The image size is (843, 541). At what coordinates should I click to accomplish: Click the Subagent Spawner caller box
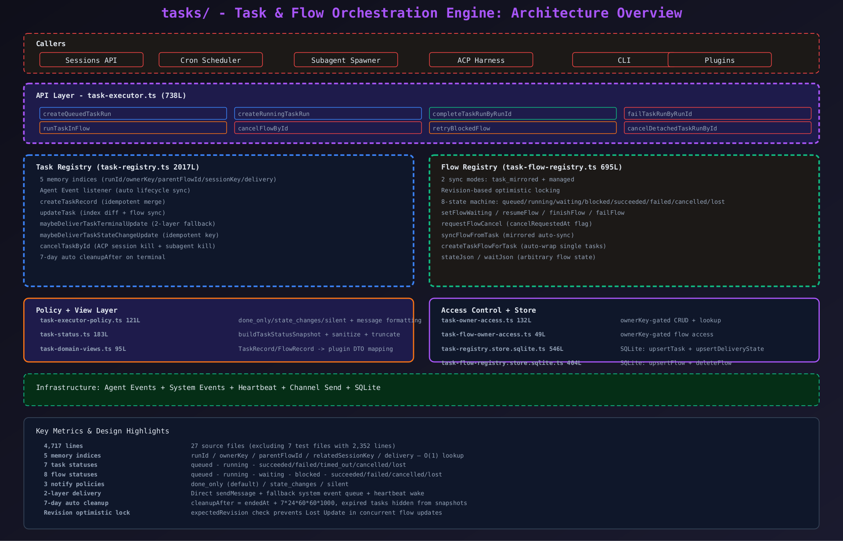[346, 60]
